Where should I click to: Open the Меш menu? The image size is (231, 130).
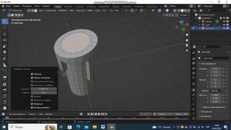[72, 10]
